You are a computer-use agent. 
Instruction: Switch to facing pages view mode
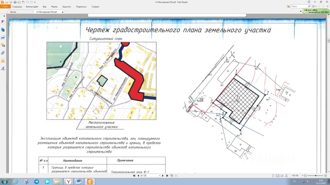pyautogui.click(x=282, y=176)
